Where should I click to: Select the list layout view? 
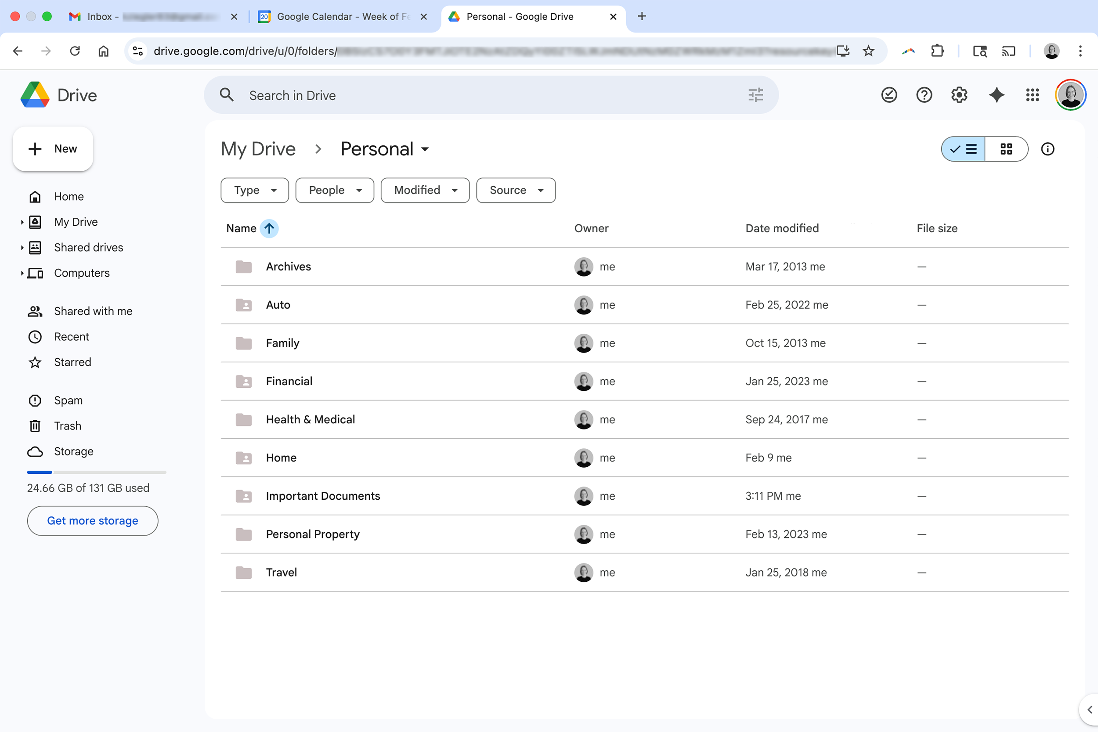point(963,149)
